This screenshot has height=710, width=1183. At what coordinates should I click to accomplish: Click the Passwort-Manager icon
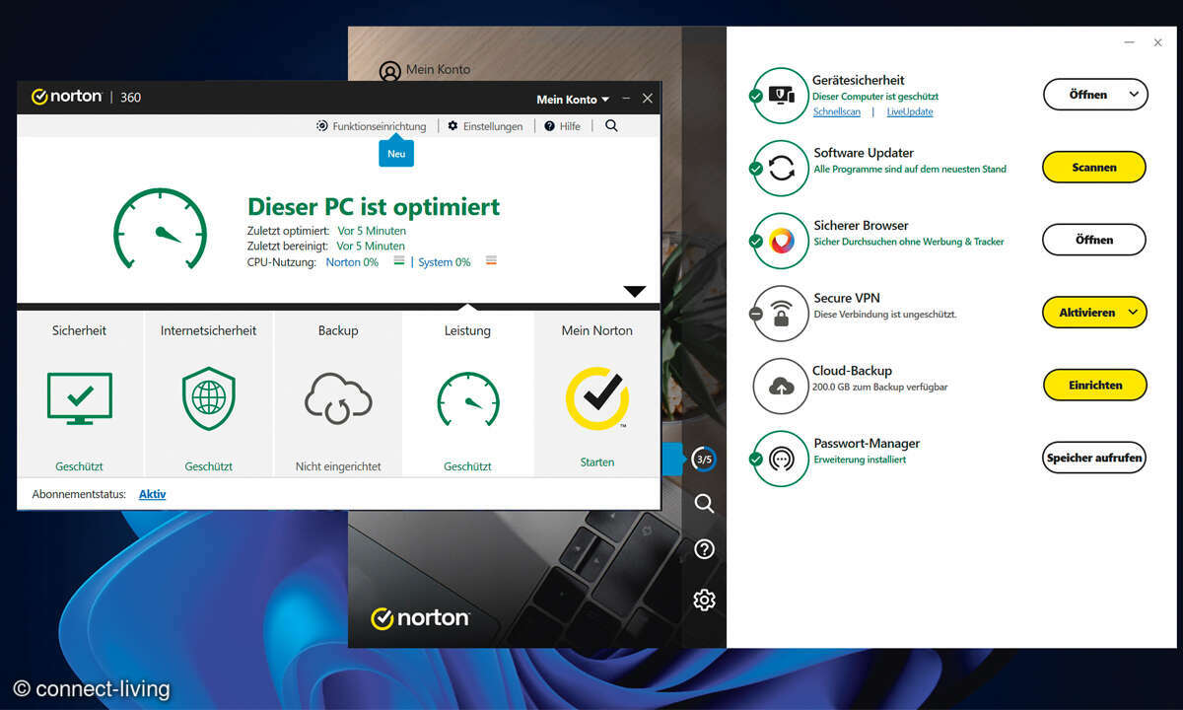(781, 459)
